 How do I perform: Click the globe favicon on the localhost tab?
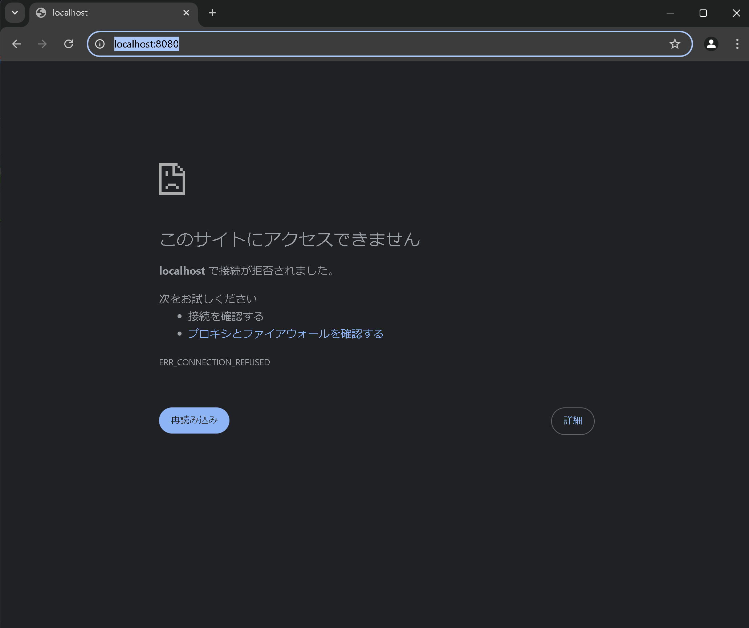point(41,13)
